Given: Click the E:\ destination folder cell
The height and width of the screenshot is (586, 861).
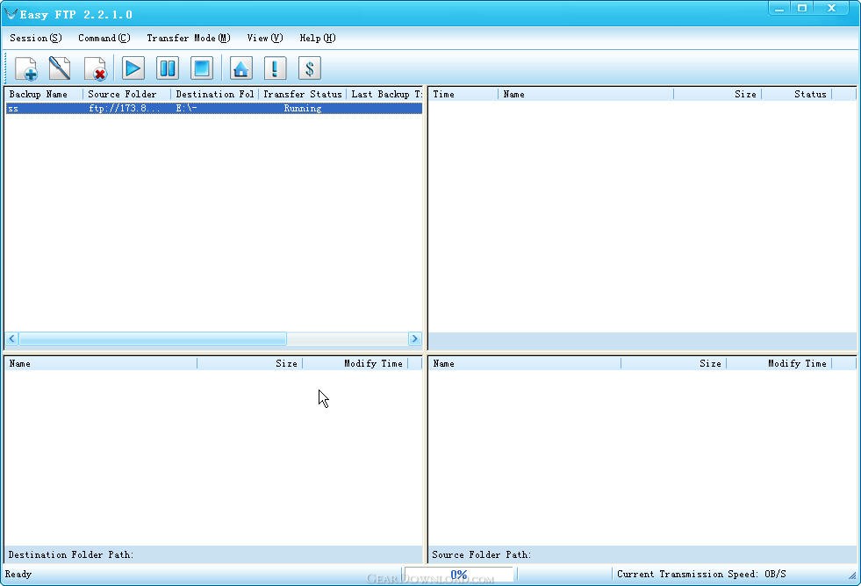Looking at the screenshot, I should tap(215, 108).
